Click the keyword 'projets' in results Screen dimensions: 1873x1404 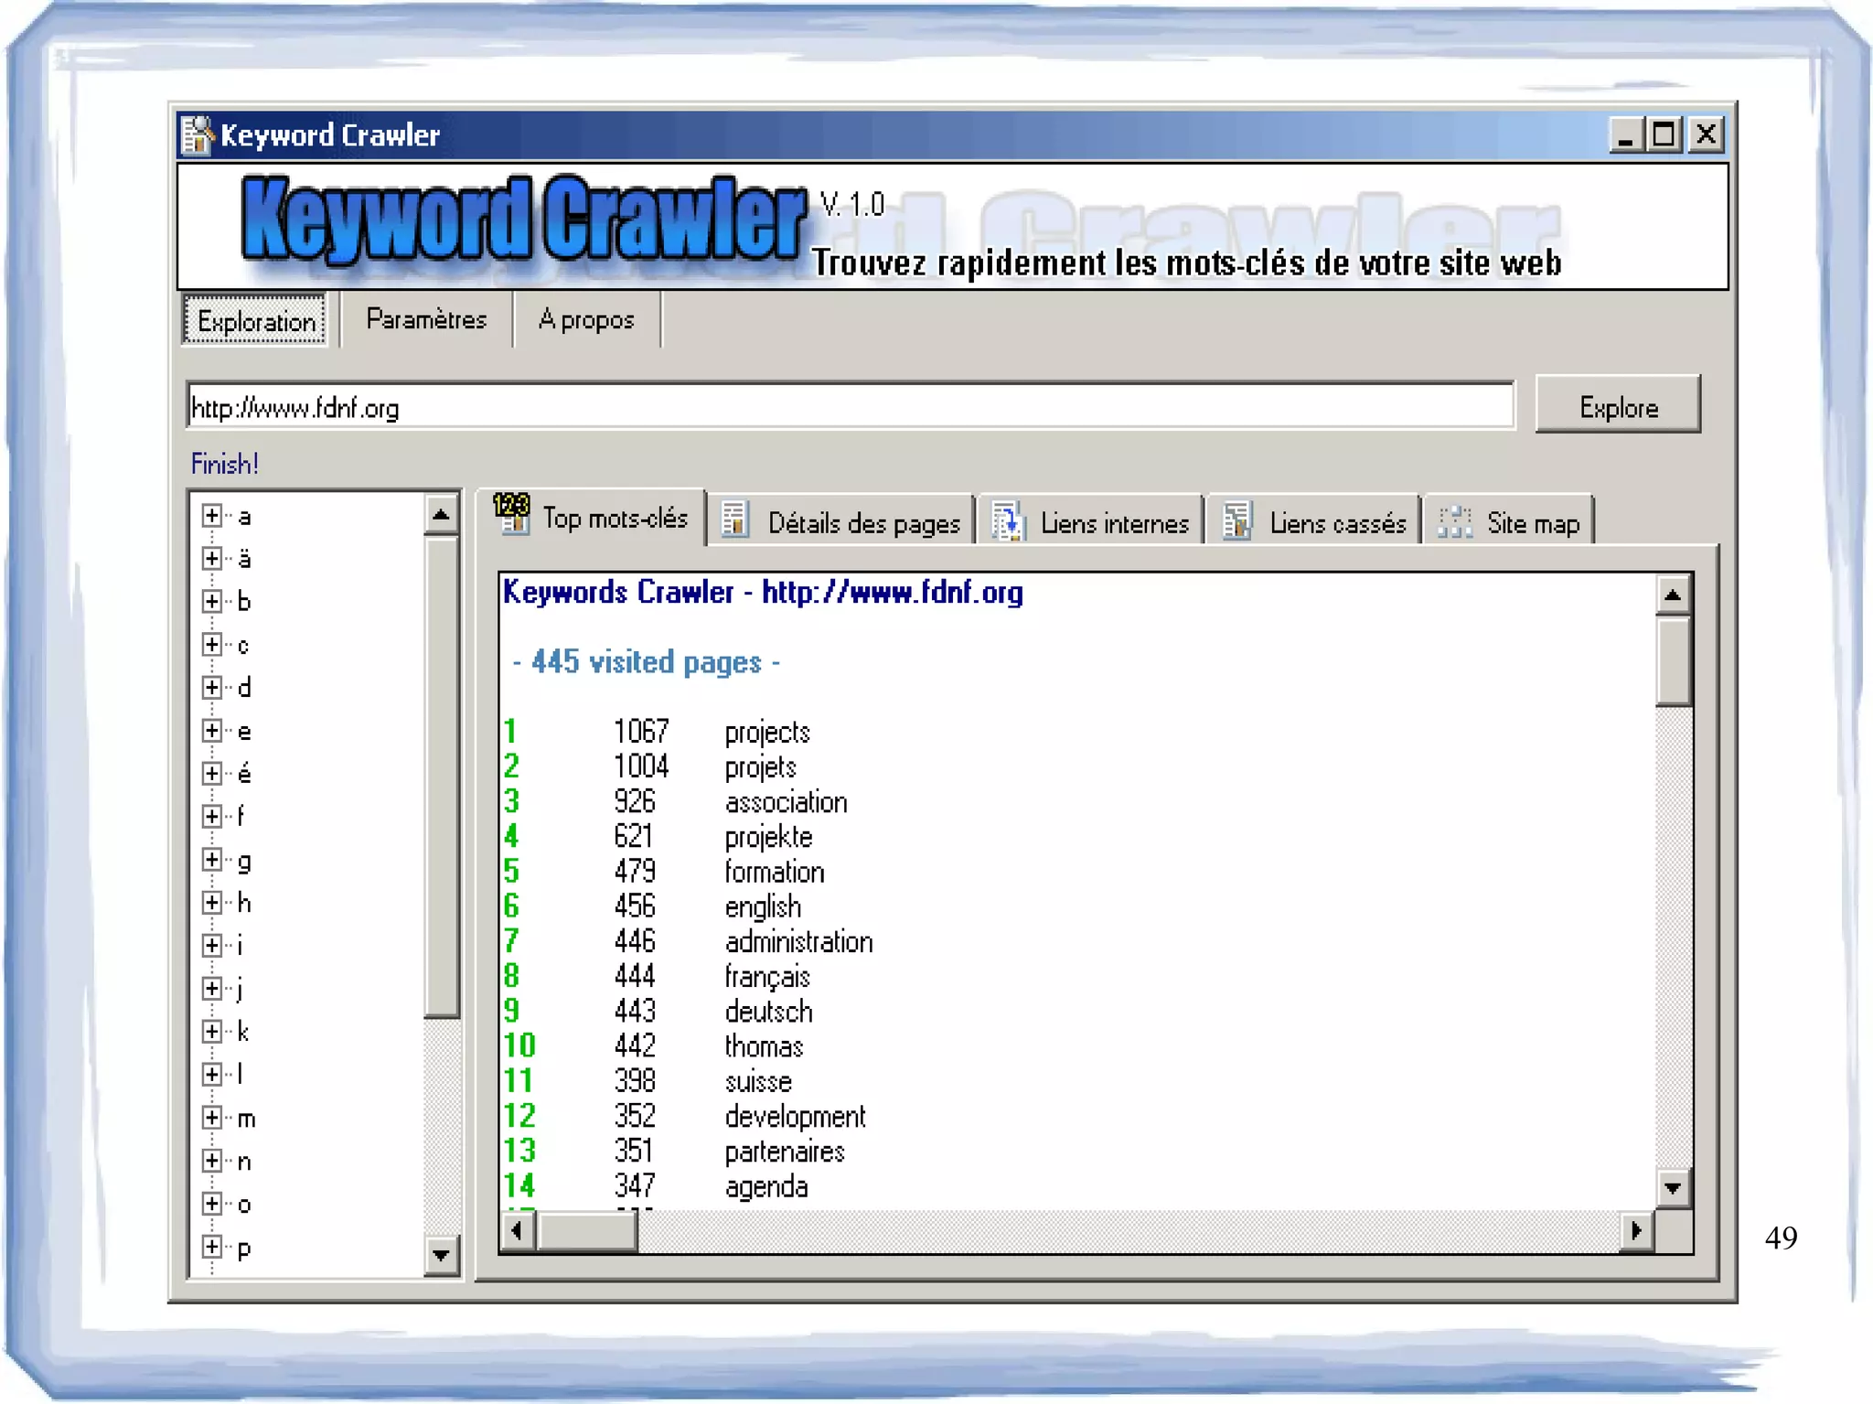click(760, 767)
